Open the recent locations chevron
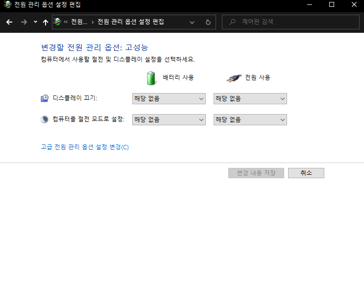This screenshot has width=364, height=304. 35,22
